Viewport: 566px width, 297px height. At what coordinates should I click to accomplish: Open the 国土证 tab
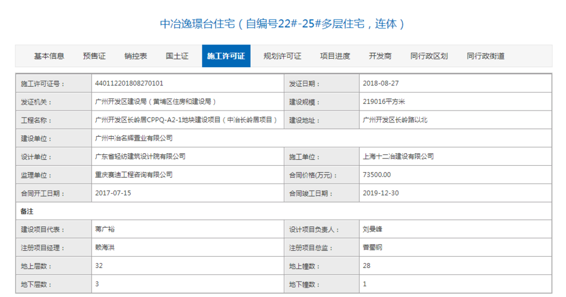click(177, 56)
